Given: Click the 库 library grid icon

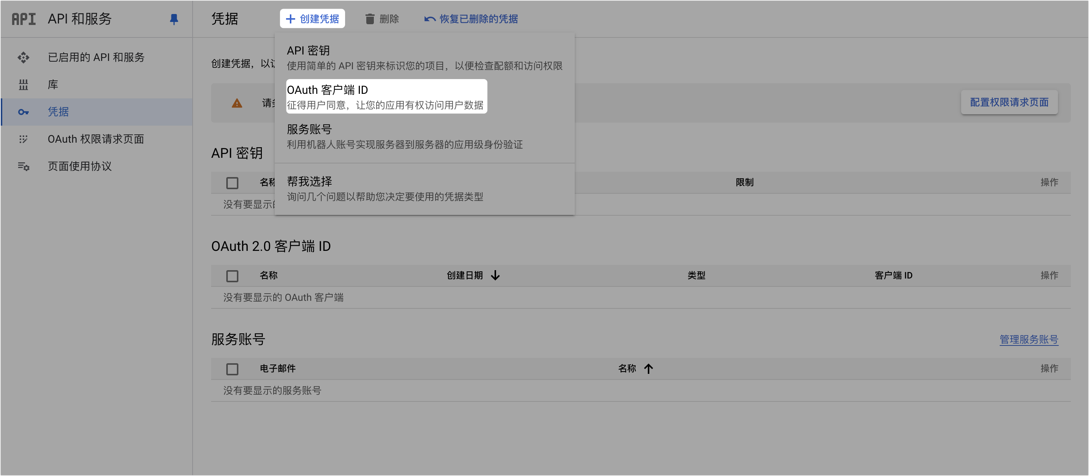Looking at the screenshot, I should [23, 84].
